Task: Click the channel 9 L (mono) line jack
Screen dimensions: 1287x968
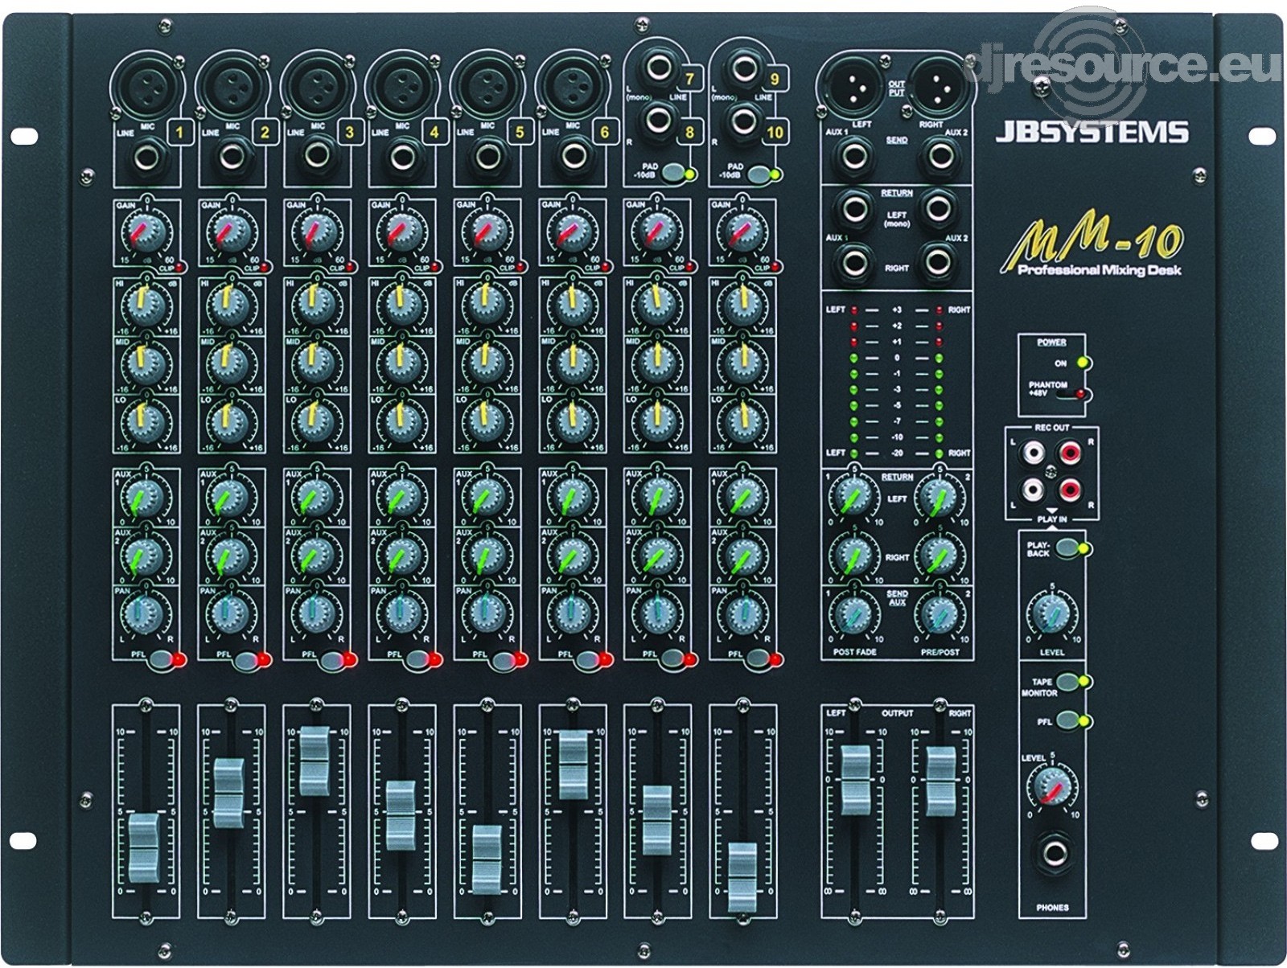Action: click(x=745, y=68)
